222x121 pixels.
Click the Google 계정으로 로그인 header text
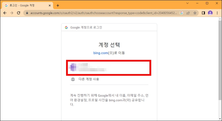[x=86, y=27]
